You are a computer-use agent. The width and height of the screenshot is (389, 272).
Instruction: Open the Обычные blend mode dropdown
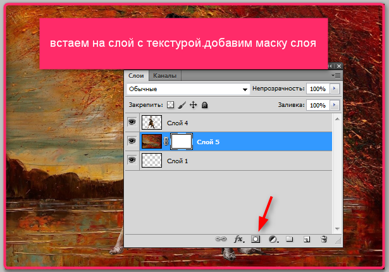(188, 89)
